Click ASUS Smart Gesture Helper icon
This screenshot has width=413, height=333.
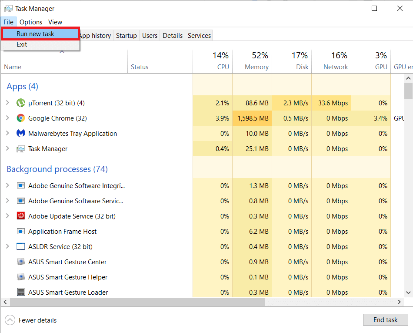[21, 277]
